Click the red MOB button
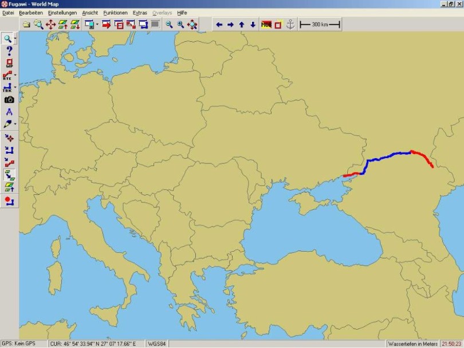This screenshot has width=464, height=348. pos(266,24)
